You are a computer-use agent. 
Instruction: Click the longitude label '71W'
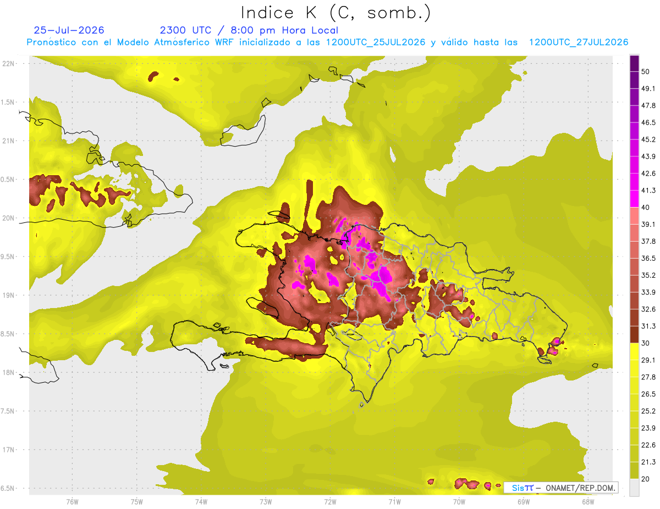coord(394,501)
